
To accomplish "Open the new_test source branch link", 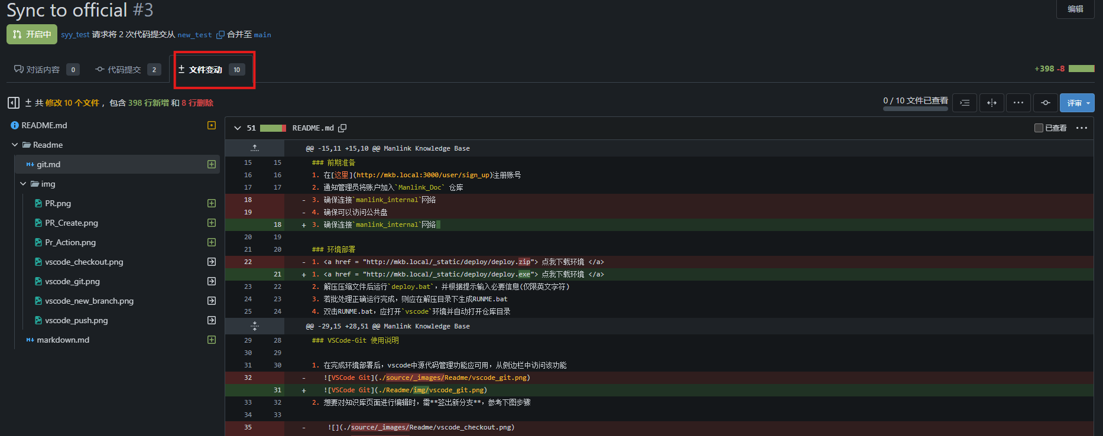I will pos(194,35).
